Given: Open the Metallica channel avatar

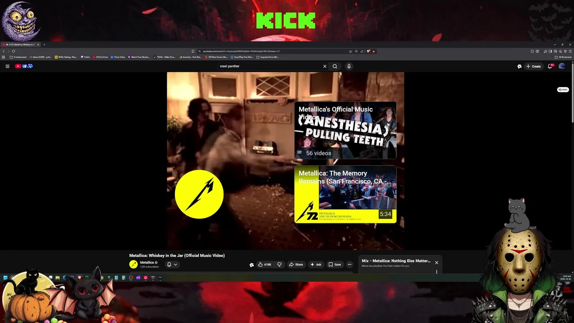Looking at the screenshot, I should [133, 264].
